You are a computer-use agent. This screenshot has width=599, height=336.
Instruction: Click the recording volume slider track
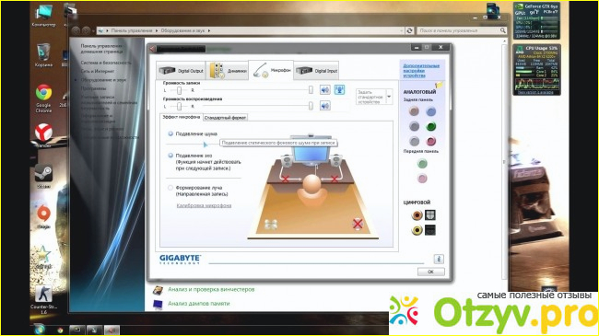coord(256,90)
